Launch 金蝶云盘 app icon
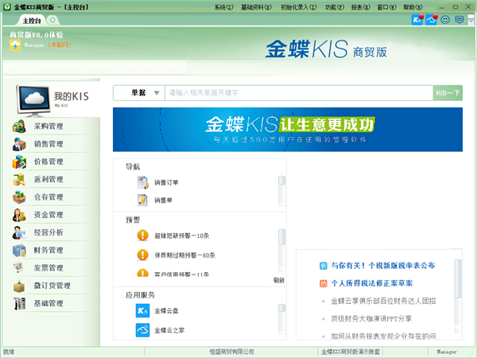Viewport: 477px width, 358px height. [142, 310]
